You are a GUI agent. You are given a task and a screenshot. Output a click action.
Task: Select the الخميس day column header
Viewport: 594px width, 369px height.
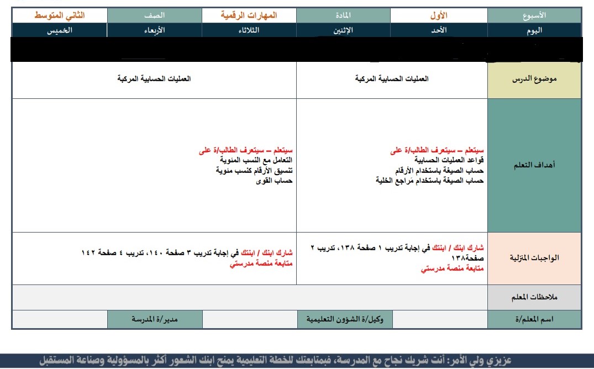click(x=60, y=30)
